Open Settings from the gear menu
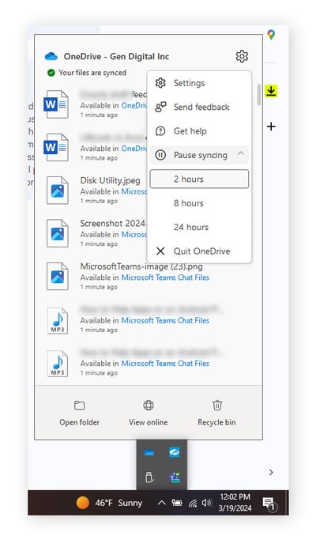This screenshot has height=540, width=316. [199, 83]
